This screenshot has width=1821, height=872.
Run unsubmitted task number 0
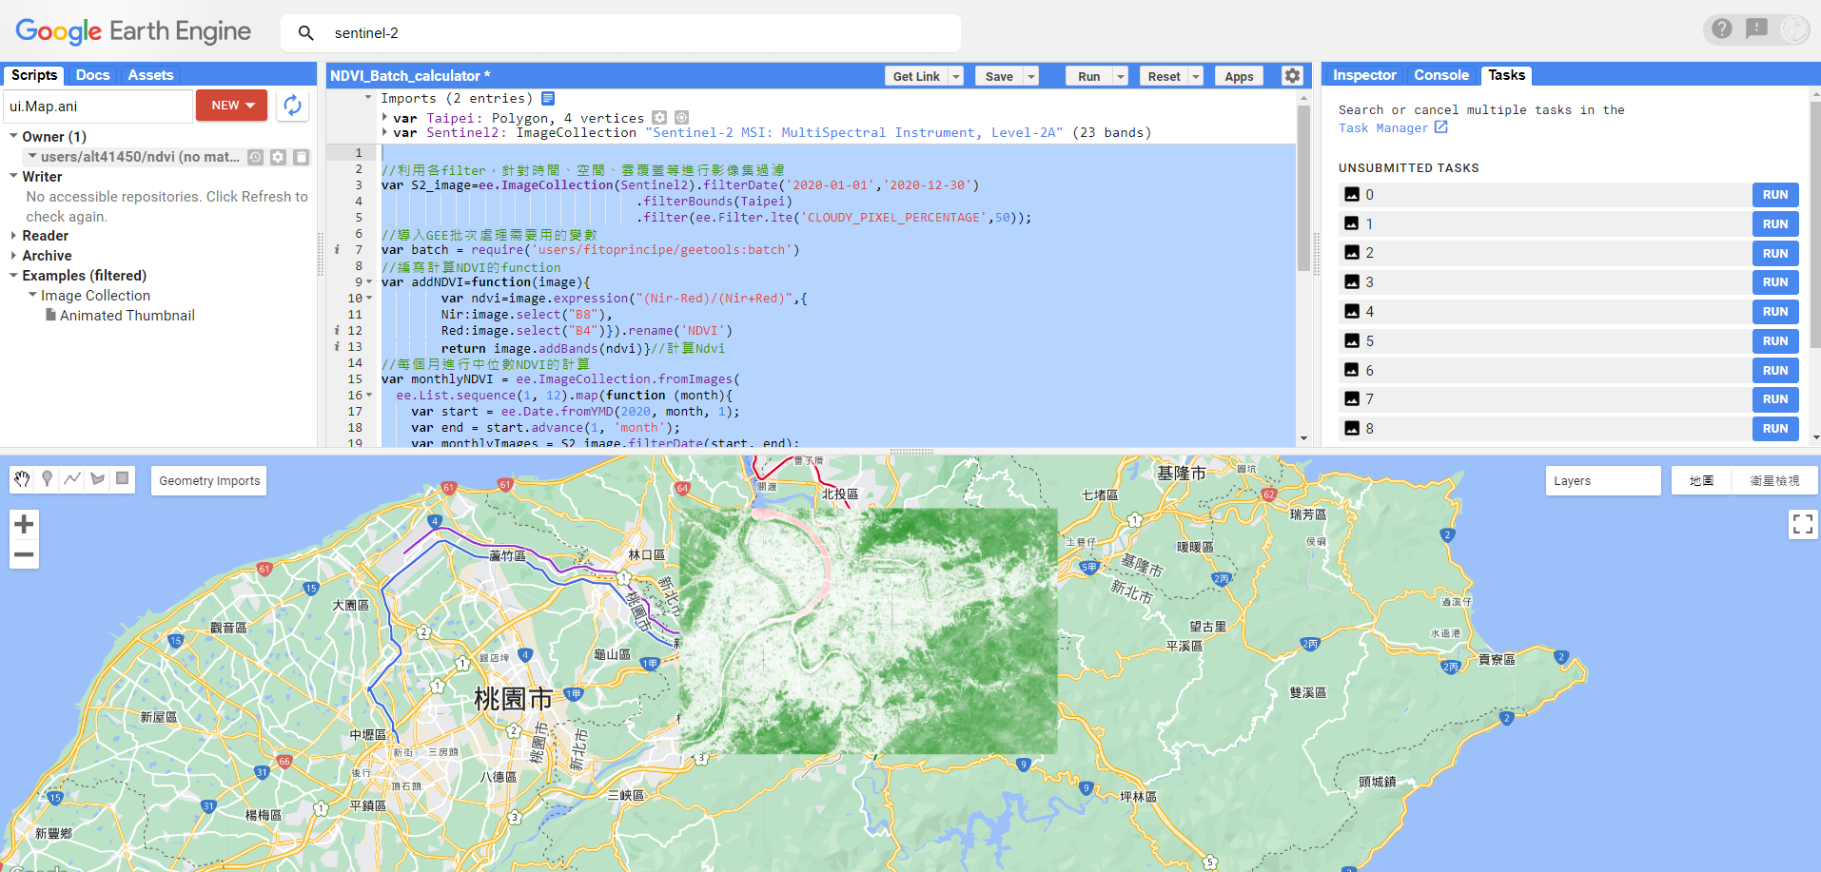tap(1775, 194)
